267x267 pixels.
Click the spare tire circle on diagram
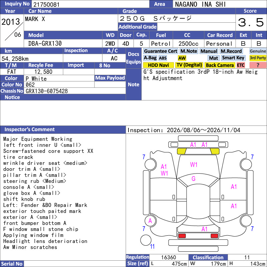(x=146, y=240)
